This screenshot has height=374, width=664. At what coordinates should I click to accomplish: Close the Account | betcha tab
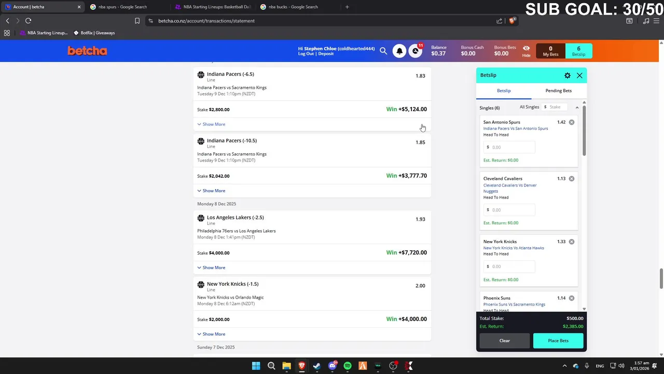pos(79,7)
